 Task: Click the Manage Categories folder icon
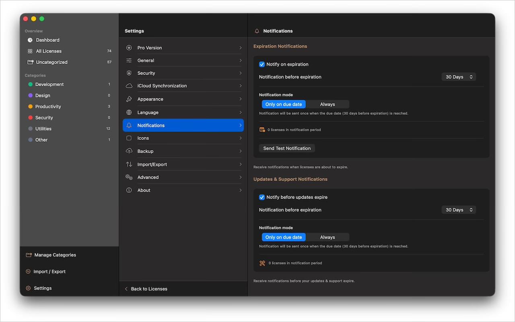(x=29, y=255)
